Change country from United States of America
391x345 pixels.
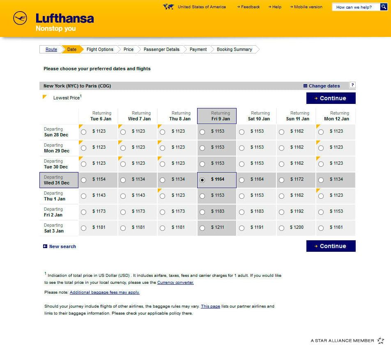pos(202,7)
